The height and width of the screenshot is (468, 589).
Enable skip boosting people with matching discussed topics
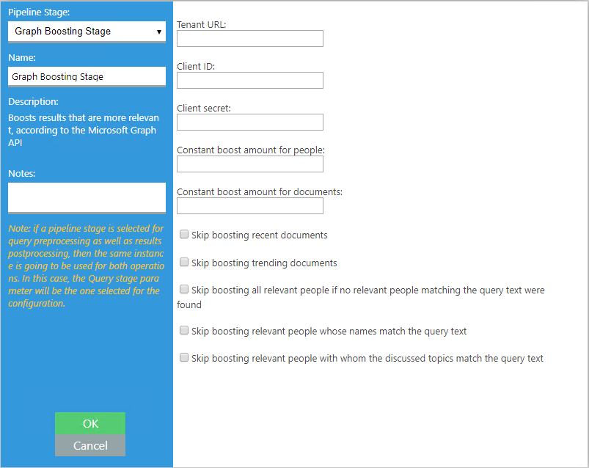tap(185, 358)
